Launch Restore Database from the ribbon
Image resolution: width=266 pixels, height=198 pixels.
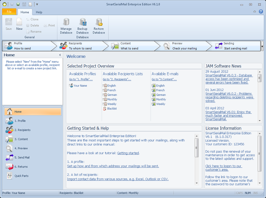pos(99,26)
